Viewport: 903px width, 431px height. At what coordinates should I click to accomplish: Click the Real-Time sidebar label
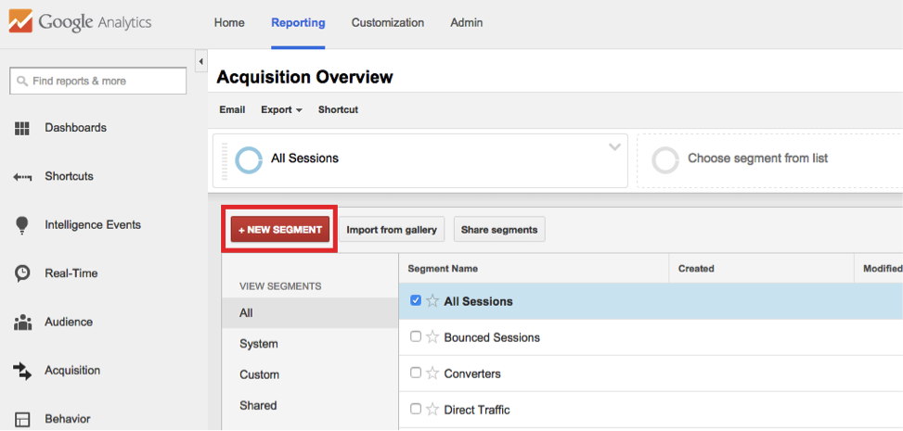71,273
